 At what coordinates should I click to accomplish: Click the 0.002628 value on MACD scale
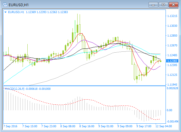[173, 88]
